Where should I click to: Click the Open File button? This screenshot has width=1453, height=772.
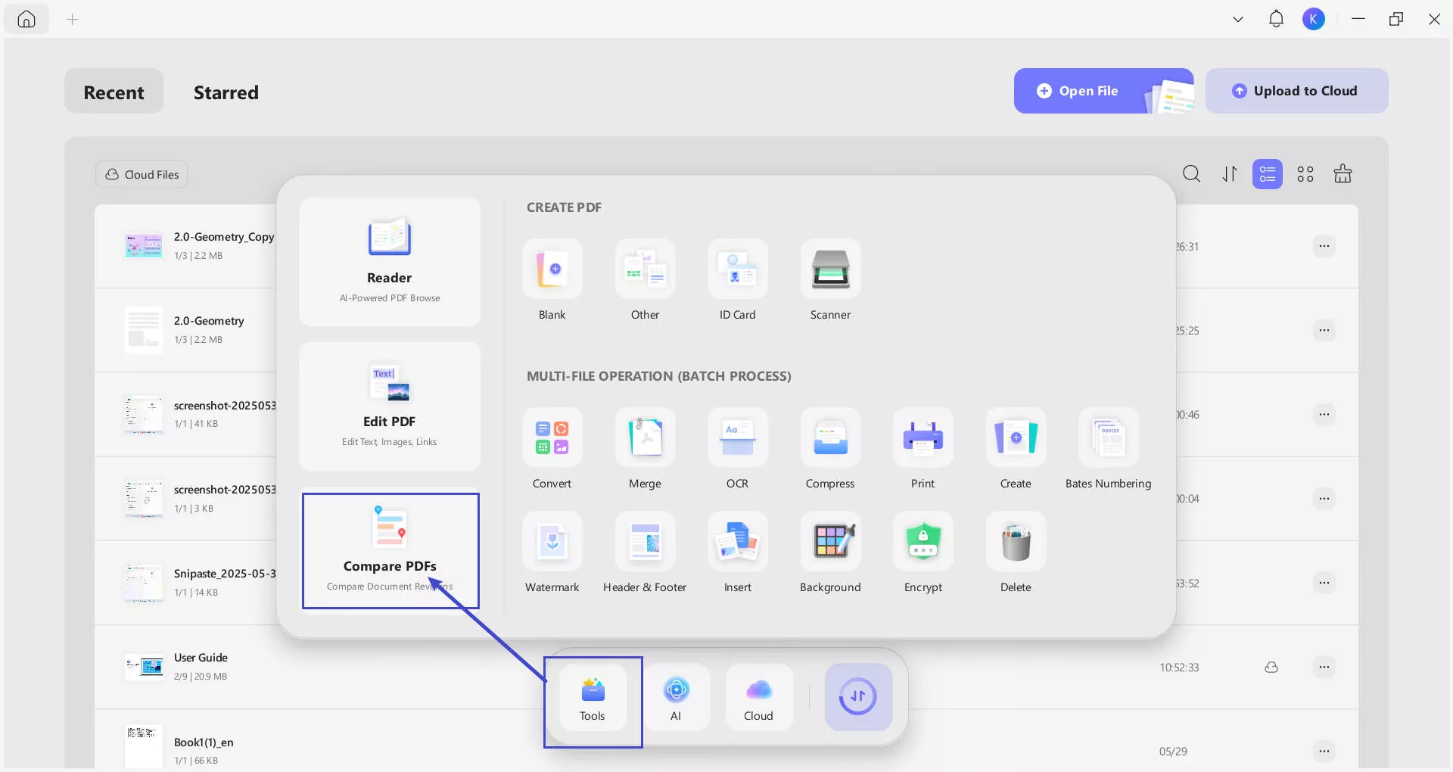point(1103,91)
